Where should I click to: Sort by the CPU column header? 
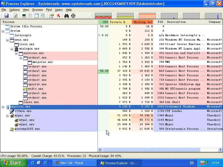(103, 22)
